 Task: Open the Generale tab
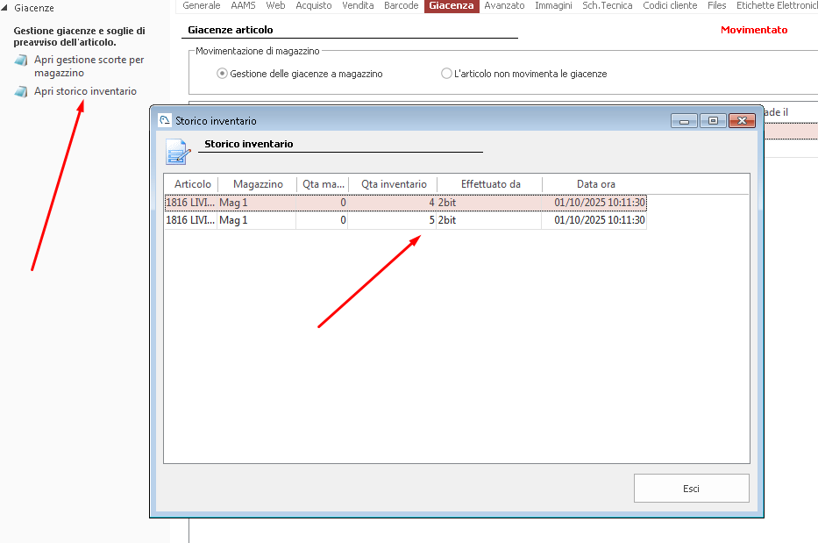coord(201,5)
